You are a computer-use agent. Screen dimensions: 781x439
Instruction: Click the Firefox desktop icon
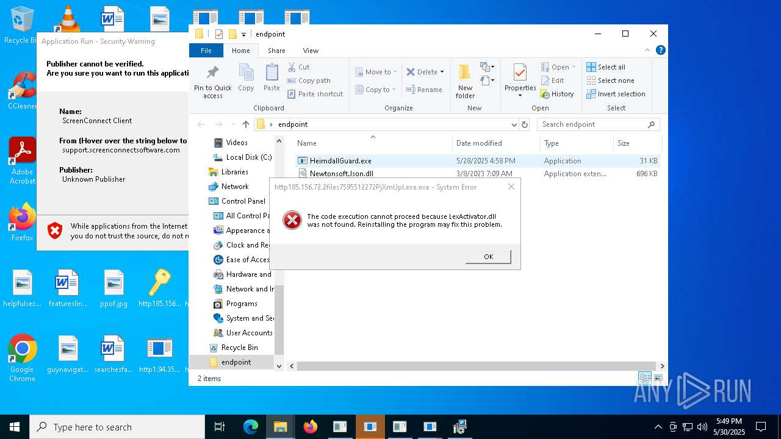click(x=22, y=222)
